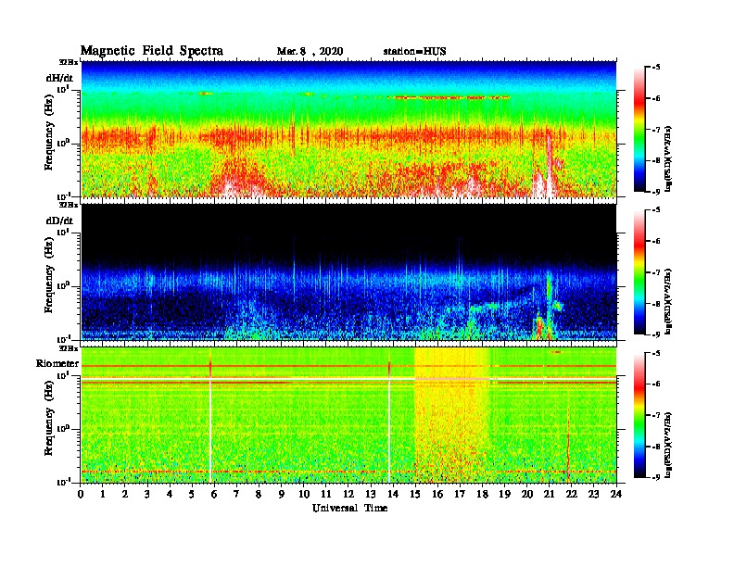
Task: Click the Riometer panel color bar
Action: (x=639, y=415)
